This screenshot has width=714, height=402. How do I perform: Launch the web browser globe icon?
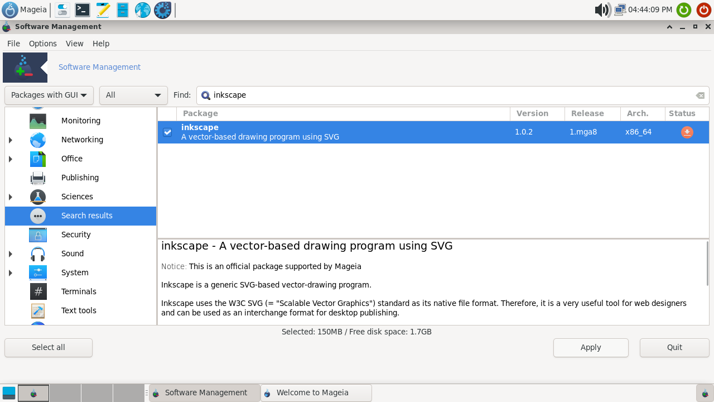click(x=143, y=9)
